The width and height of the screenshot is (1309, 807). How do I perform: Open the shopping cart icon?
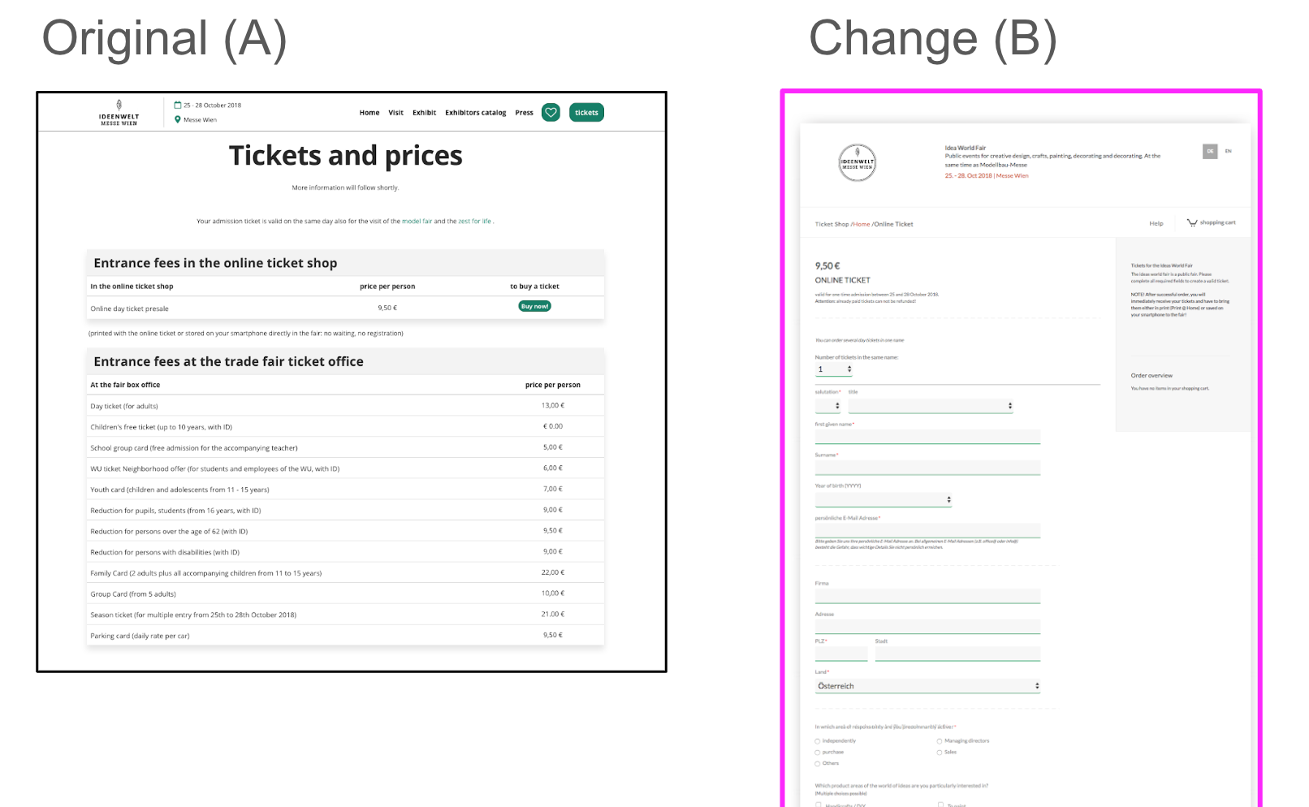[1192, 222]
